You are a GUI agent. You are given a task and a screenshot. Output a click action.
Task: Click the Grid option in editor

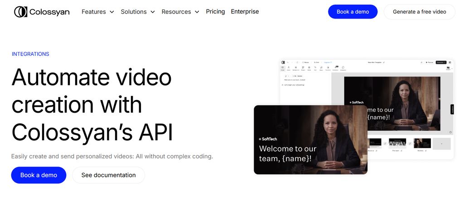click(x=316, y=62)
